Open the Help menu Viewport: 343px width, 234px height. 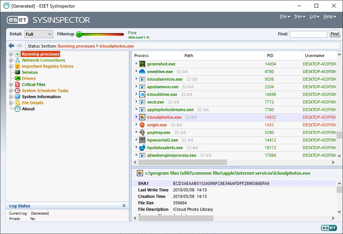tap(329, 17)
